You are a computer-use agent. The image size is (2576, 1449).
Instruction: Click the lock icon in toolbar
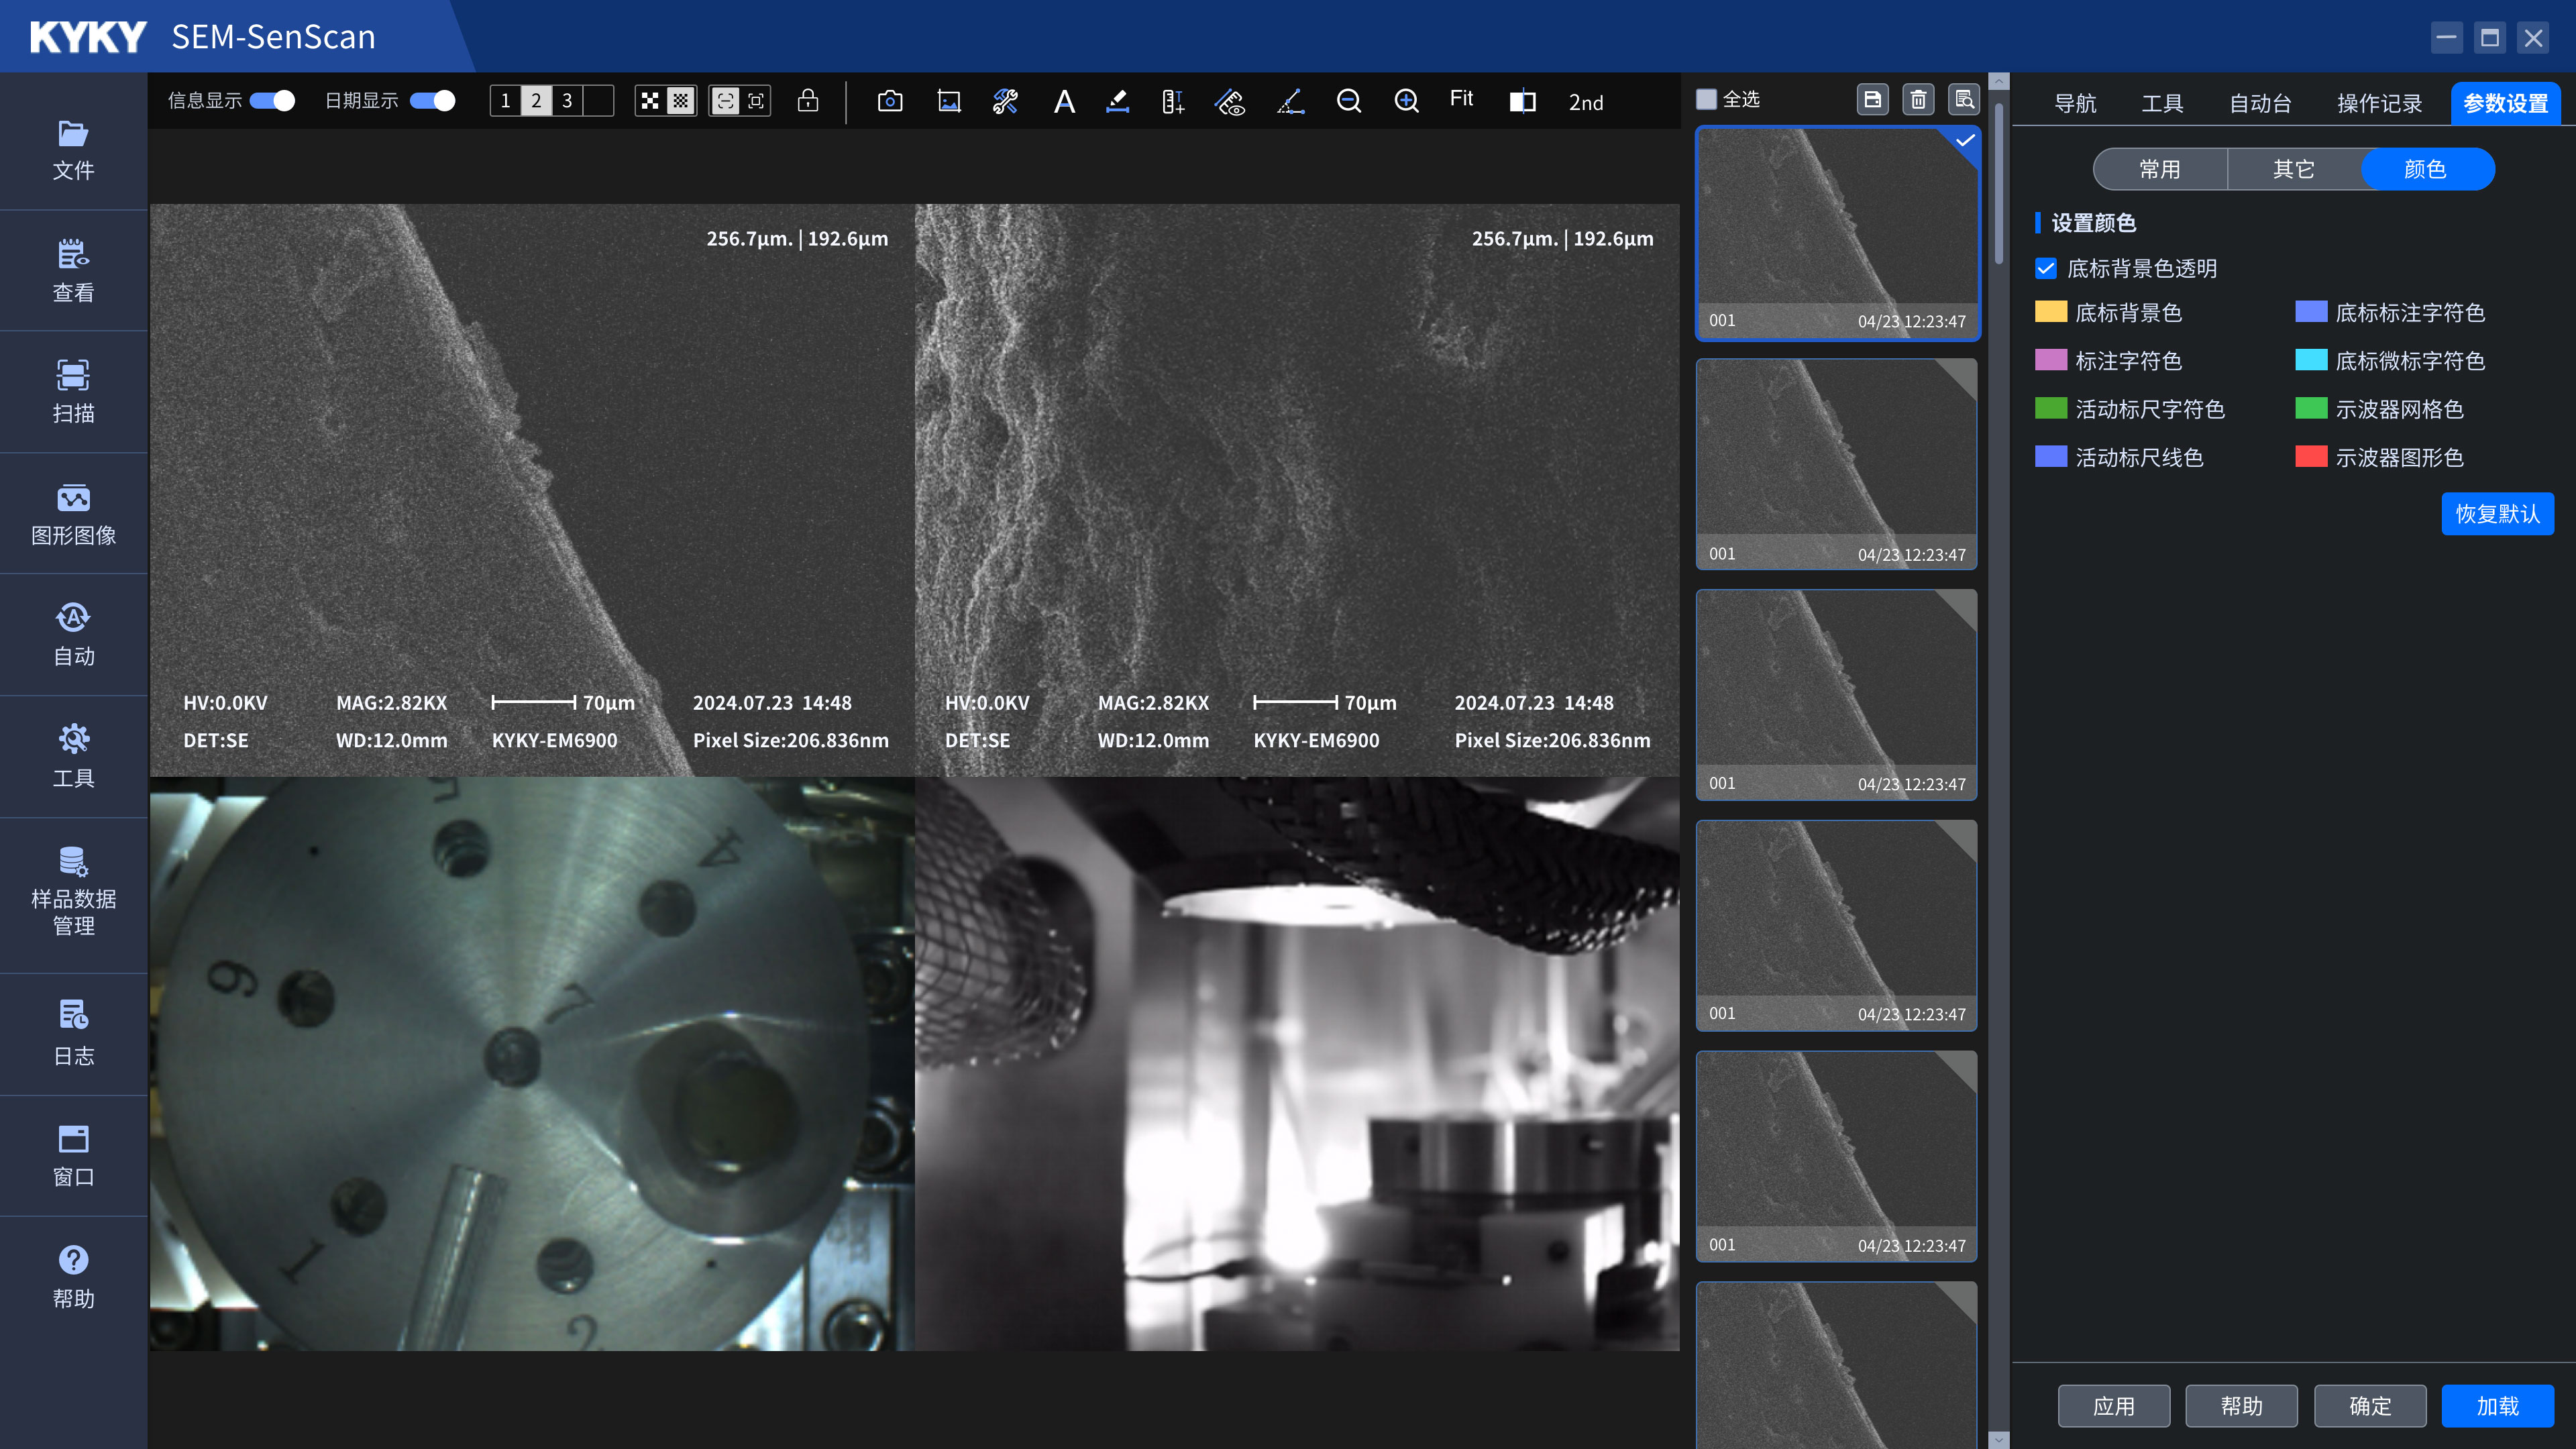click(x=808, y=101)
